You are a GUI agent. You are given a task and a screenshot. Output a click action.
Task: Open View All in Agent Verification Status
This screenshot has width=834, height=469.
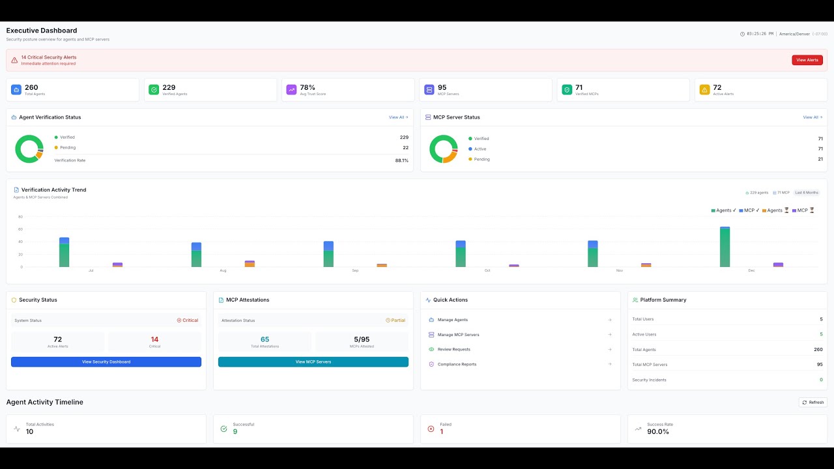tap(398, 117)
